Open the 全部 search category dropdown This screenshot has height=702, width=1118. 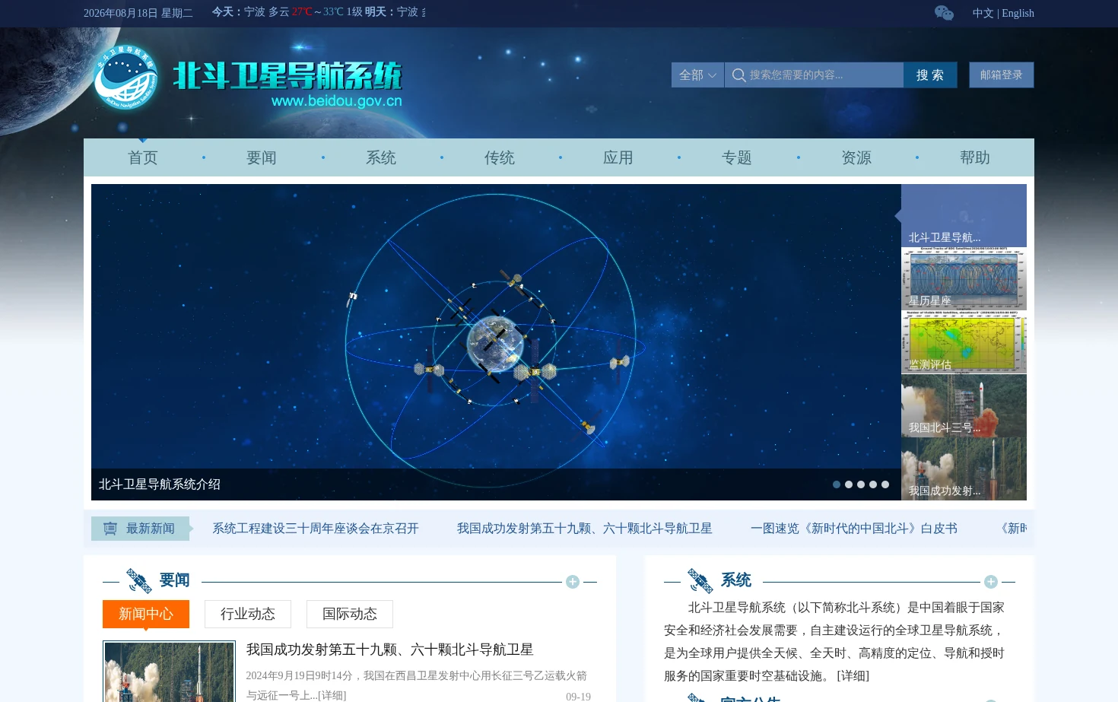[697, 75]
